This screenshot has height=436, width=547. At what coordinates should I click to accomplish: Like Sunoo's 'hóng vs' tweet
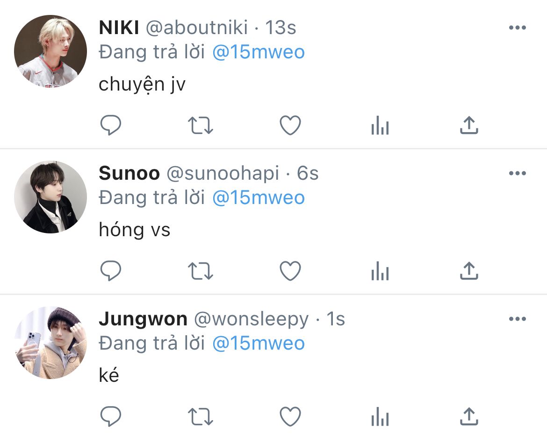[290, 271]
